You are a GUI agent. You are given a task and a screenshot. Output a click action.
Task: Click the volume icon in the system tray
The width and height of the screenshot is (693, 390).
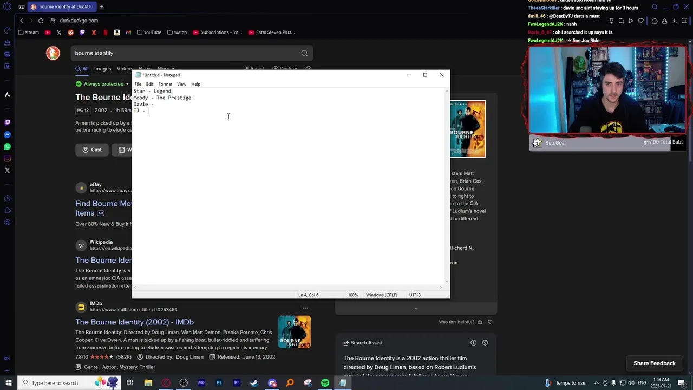(x=631, y=383)
